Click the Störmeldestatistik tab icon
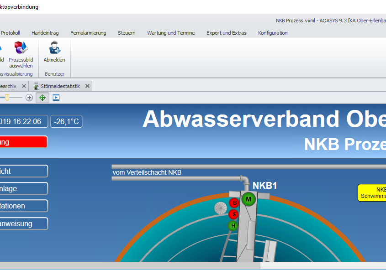The image size is (386, 270). (x=36, y=86)
